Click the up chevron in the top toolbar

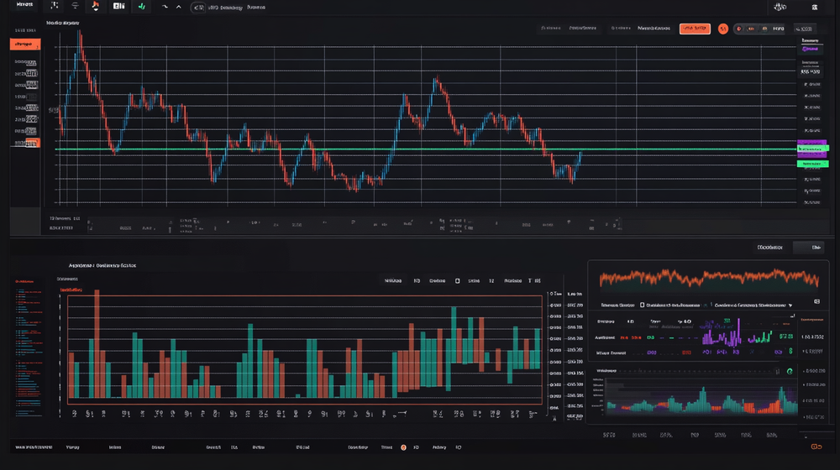point(178,7)
